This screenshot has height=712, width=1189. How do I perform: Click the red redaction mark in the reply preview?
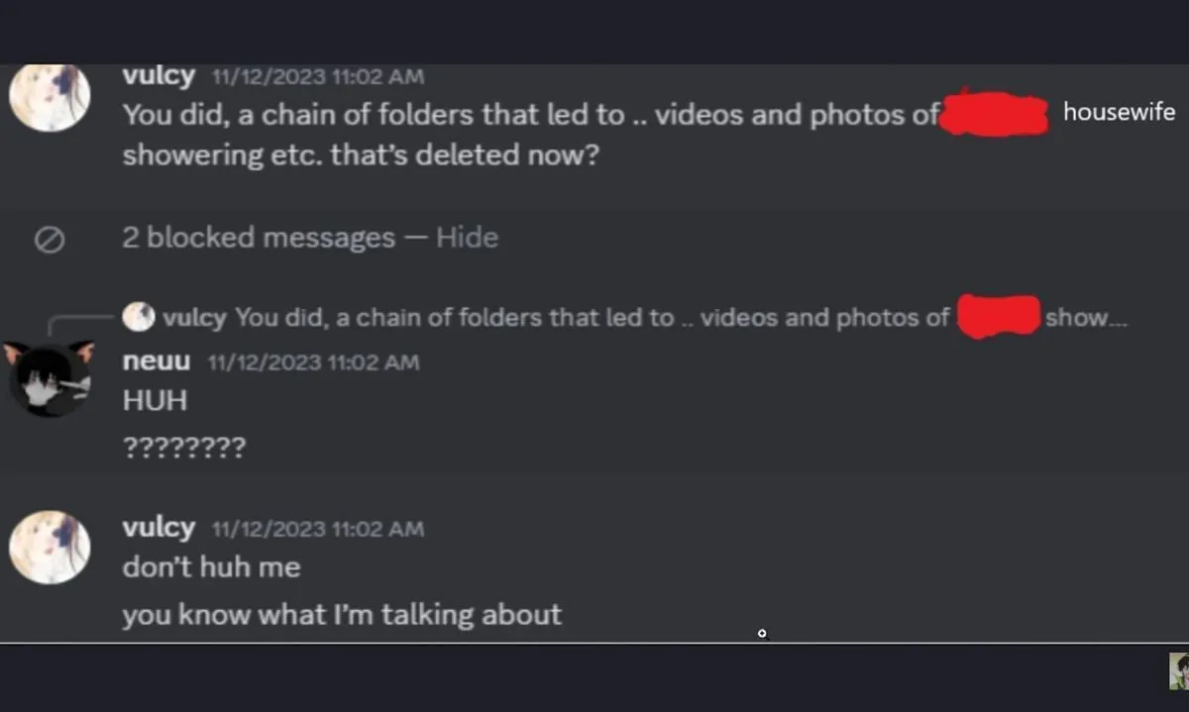pos(998,317)
